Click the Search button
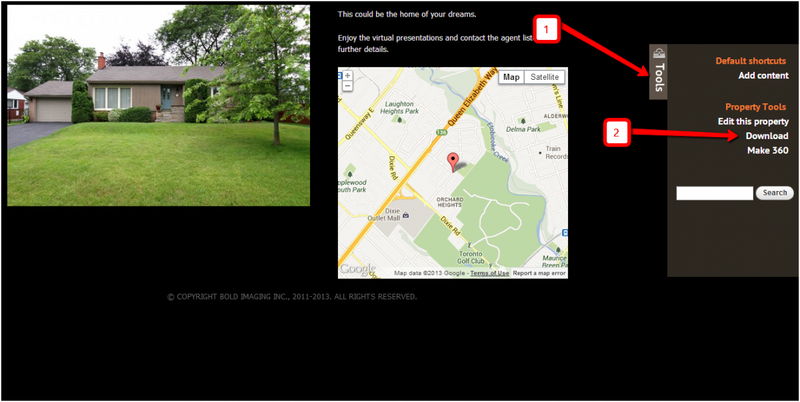Viewport: 800px width, 402px height. pyautogui.click(x=775, y=193)
